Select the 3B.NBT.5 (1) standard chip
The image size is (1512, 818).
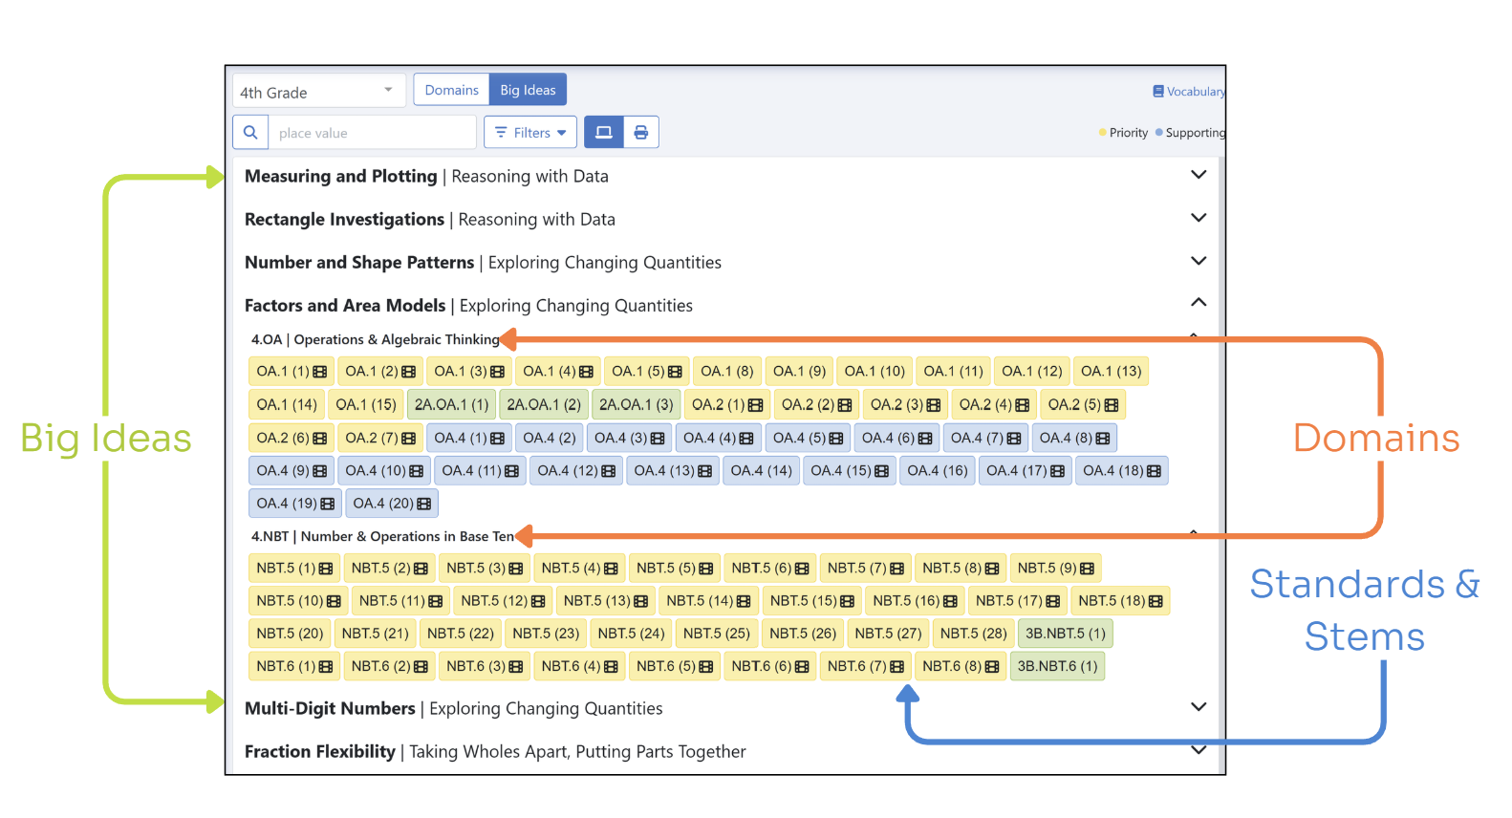(x=1065, y=634)
